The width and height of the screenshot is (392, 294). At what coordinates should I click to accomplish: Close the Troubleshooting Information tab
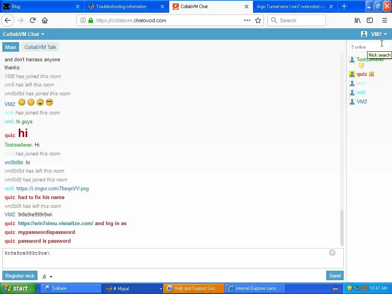(162, 7)
